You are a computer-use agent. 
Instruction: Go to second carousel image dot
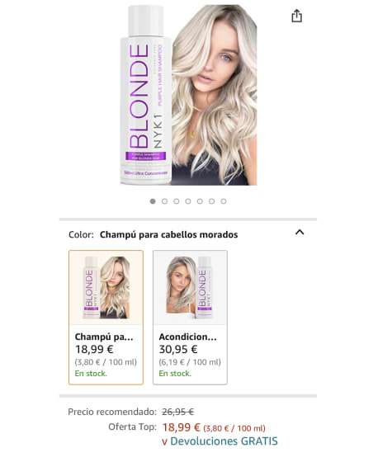[x=164, y=201]
